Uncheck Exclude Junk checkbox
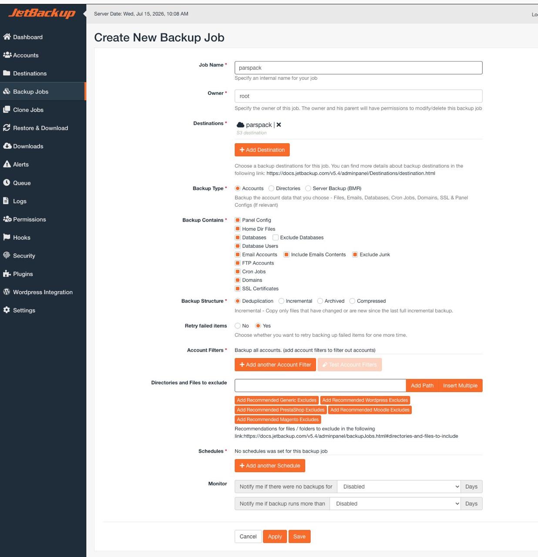538x557 pixels. tap(355, 255)
